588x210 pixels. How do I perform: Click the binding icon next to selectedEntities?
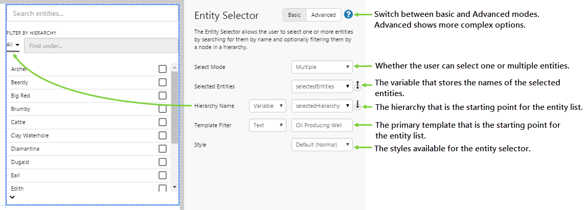click(x=357, y=86)
